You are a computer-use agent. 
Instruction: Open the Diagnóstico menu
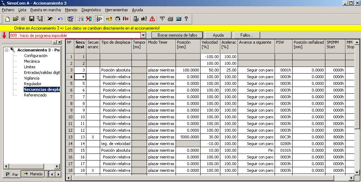tap(91, 10)
